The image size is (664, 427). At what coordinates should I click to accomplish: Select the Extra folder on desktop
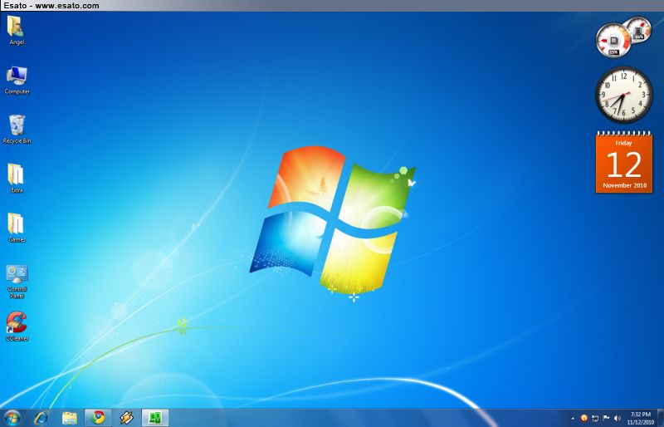16,178
